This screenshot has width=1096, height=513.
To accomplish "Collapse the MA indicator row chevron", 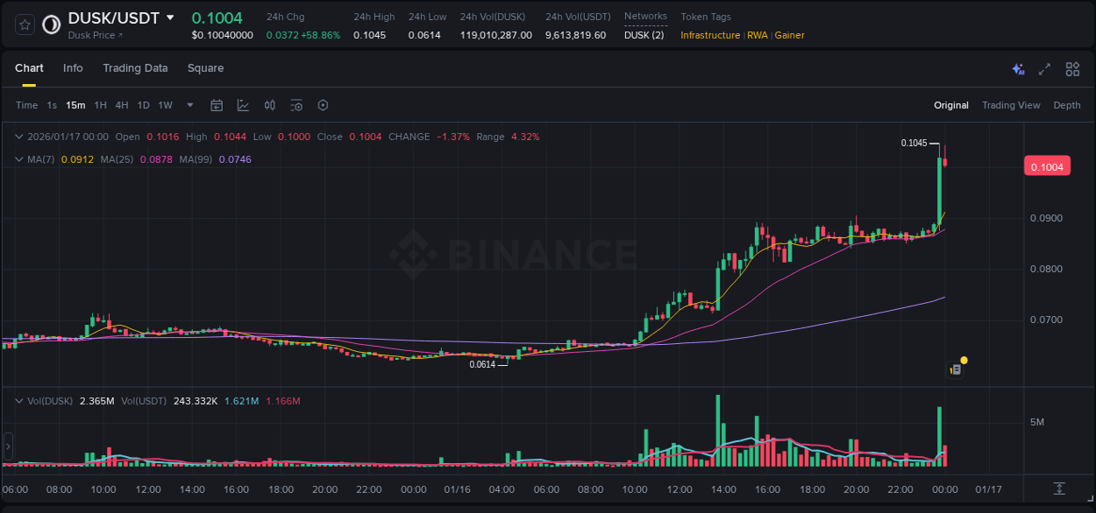I will tap(18, 159).
